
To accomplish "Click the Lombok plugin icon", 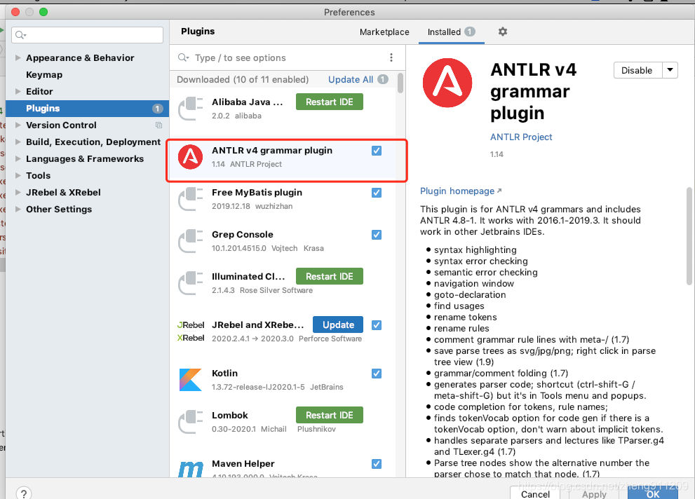I will click(190, 421).
